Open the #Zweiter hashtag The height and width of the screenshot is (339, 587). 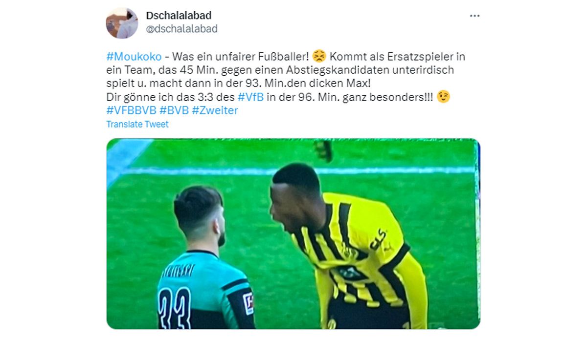(215, 110)
